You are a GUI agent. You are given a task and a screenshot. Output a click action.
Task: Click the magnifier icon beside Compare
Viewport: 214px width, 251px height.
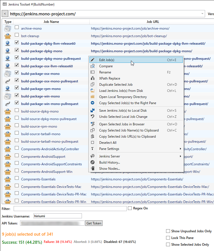(x=93, y=66)
